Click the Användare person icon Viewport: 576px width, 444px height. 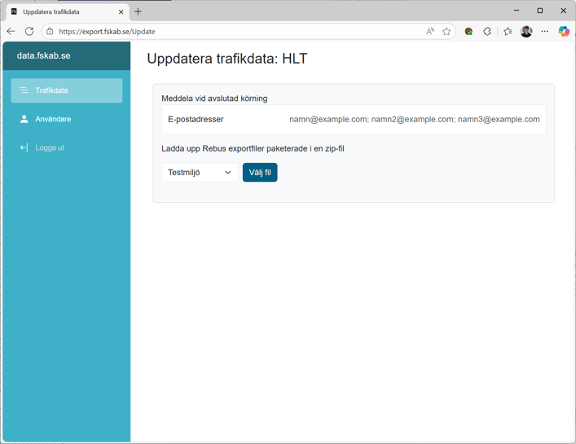[x=24, y=119]
